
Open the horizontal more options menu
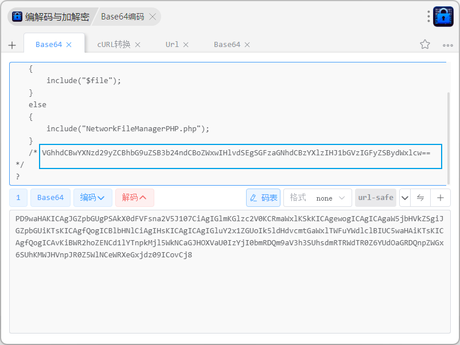coord(448,45)
